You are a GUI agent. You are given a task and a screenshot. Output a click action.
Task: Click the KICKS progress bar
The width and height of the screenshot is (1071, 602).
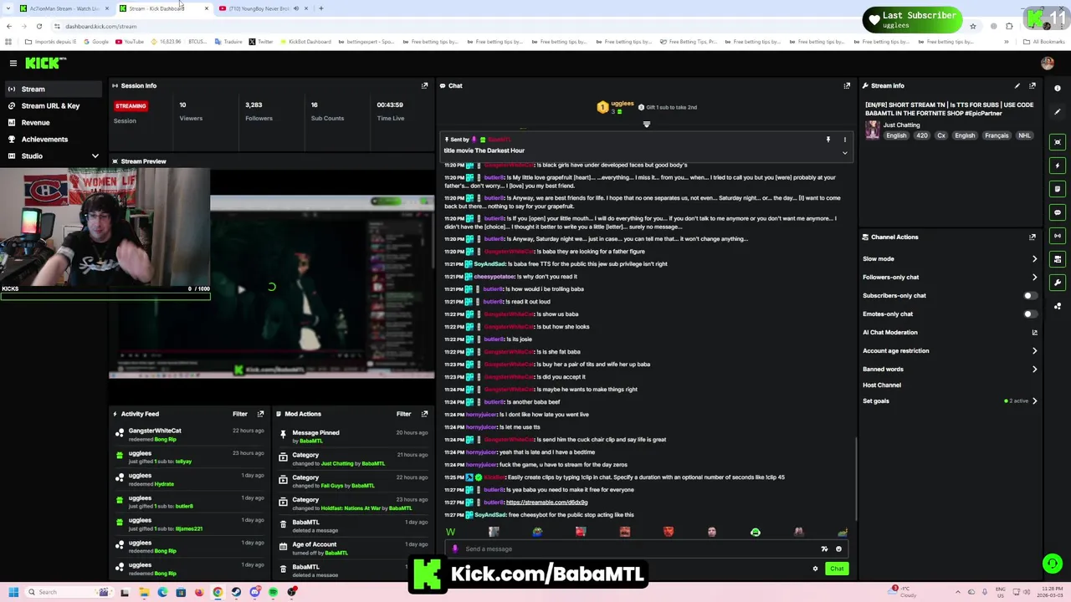pyautogui.click(x=105, y=296)
